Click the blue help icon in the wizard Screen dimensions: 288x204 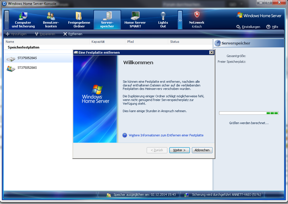(125, 135)
